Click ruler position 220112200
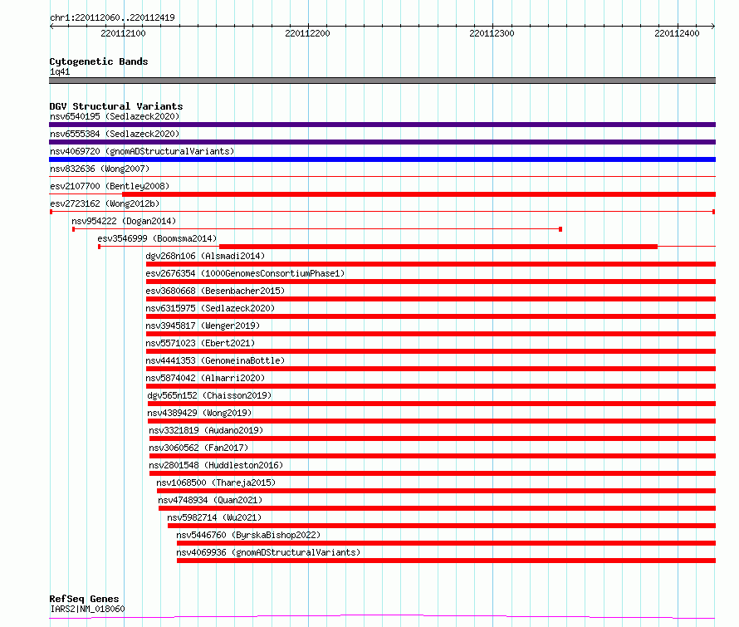The width and height of the screenshot is (739, 627). [307, 33]
